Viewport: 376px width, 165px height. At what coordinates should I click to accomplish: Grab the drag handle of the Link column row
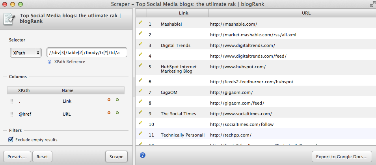[x=11, y=101]
